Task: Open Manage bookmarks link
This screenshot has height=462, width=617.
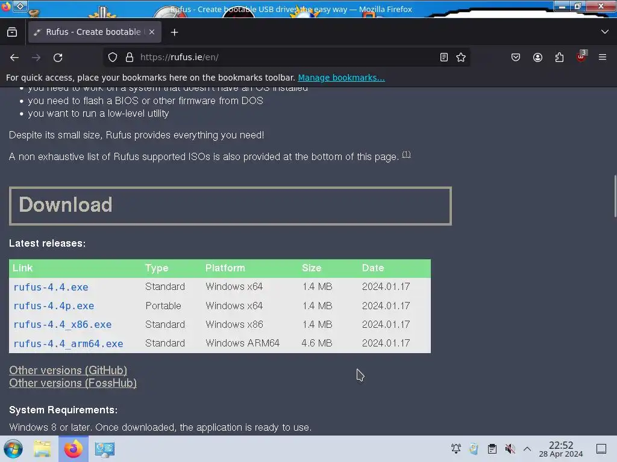Action: pos(341,78)
